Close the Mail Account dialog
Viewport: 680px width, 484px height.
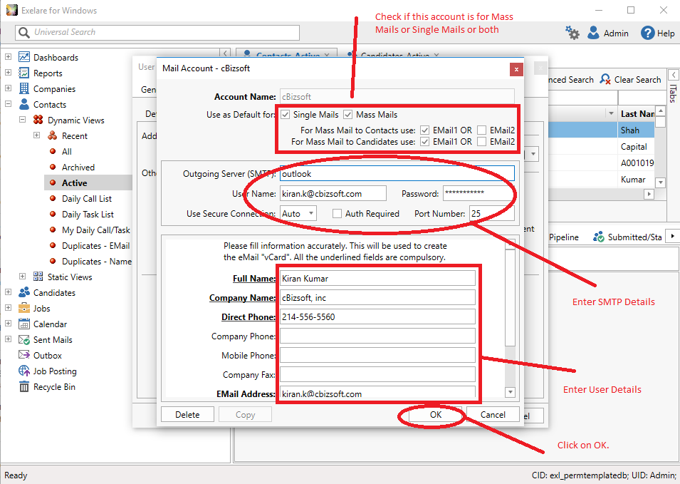pos(516,69)
